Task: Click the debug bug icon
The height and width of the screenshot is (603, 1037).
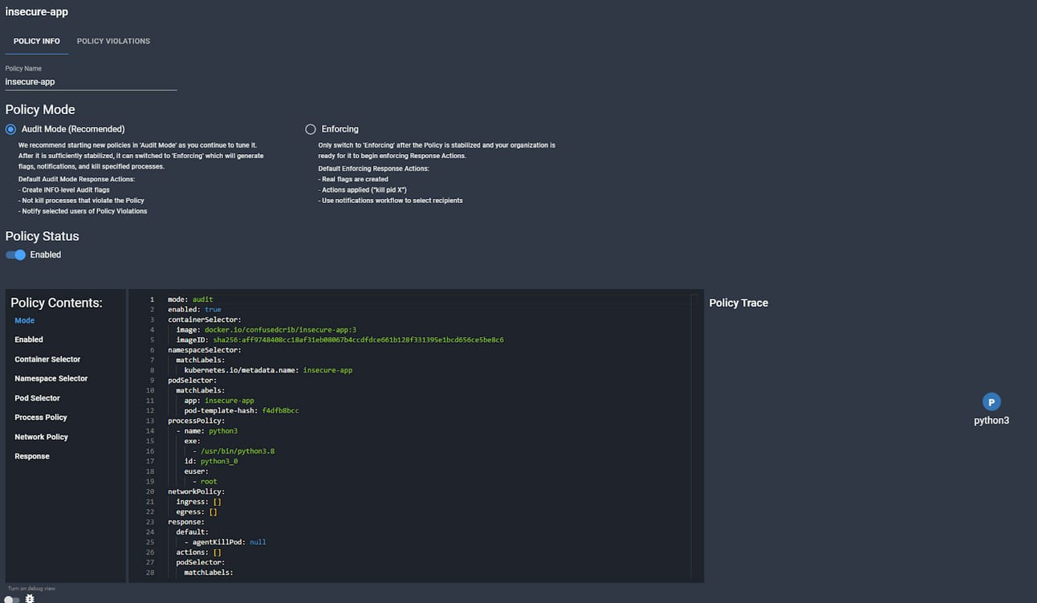Action: tap(30, 598)
